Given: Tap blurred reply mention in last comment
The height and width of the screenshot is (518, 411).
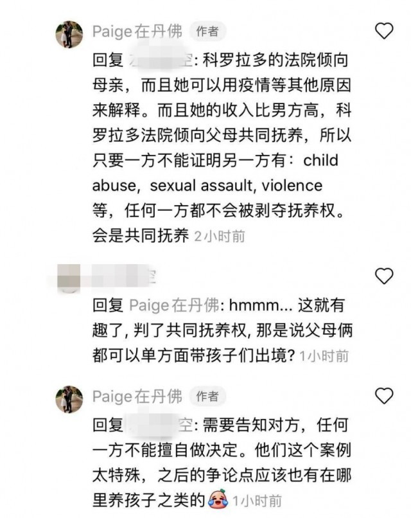Looking at the screenshot, I should click(x=160, y=425).
